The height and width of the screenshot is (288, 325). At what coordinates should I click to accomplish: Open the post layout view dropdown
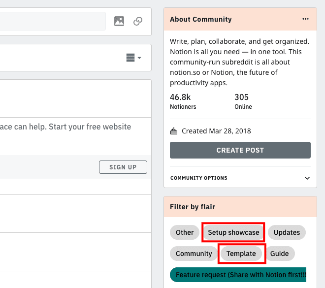(x=133, y=58)
